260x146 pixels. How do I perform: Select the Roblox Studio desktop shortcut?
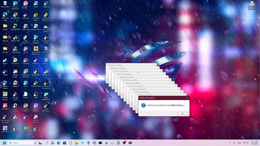coord(5,84)
